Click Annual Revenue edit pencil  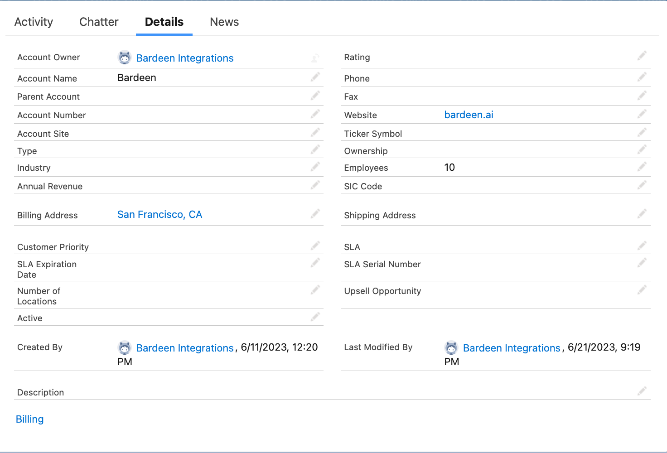tap(315, 185)
